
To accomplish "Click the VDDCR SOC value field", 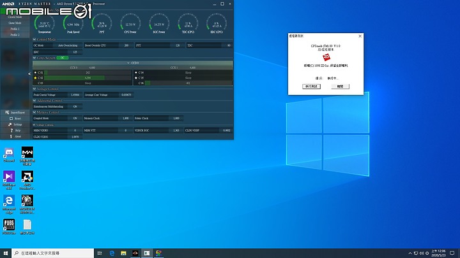I will click(176, 131).
